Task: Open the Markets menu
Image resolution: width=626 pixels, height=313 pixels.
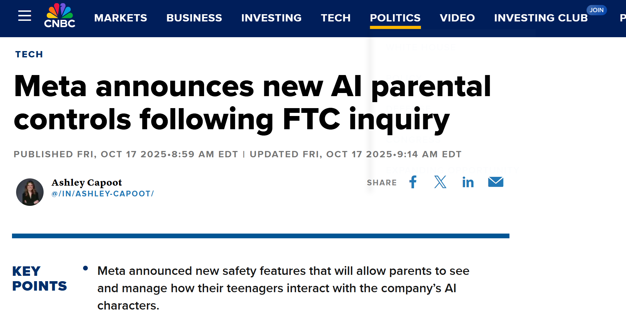Action: click(121, 18)
